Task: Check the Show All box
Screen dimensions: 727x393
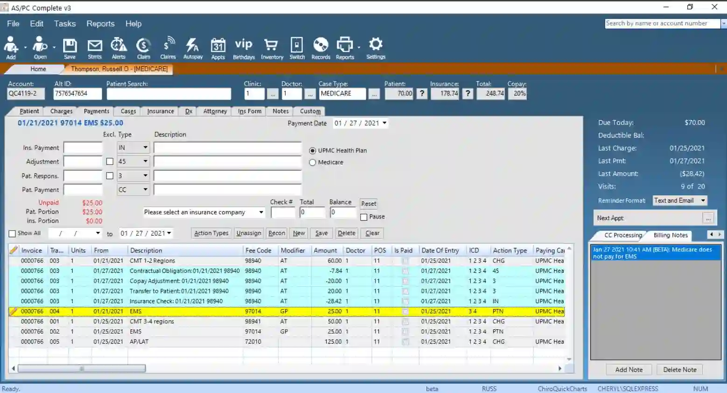Action: [x=12, y=233]
